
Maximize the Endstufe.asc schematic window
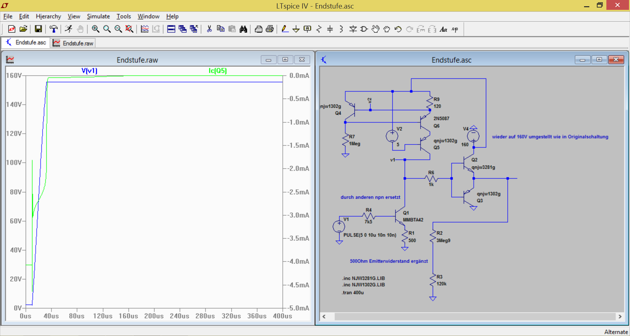(599, 59)
